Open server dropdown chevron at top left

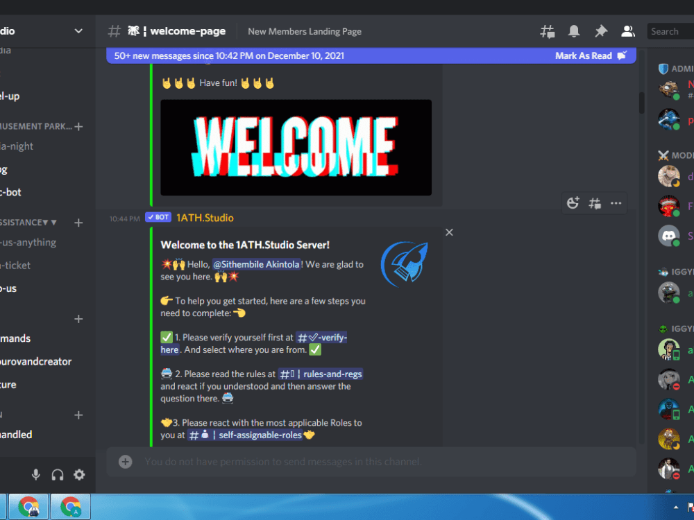(78, 31)
